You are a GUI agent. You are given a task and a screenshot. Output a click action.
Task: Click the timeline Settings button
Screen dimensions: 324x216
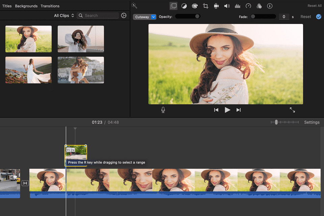click(312, 122)
